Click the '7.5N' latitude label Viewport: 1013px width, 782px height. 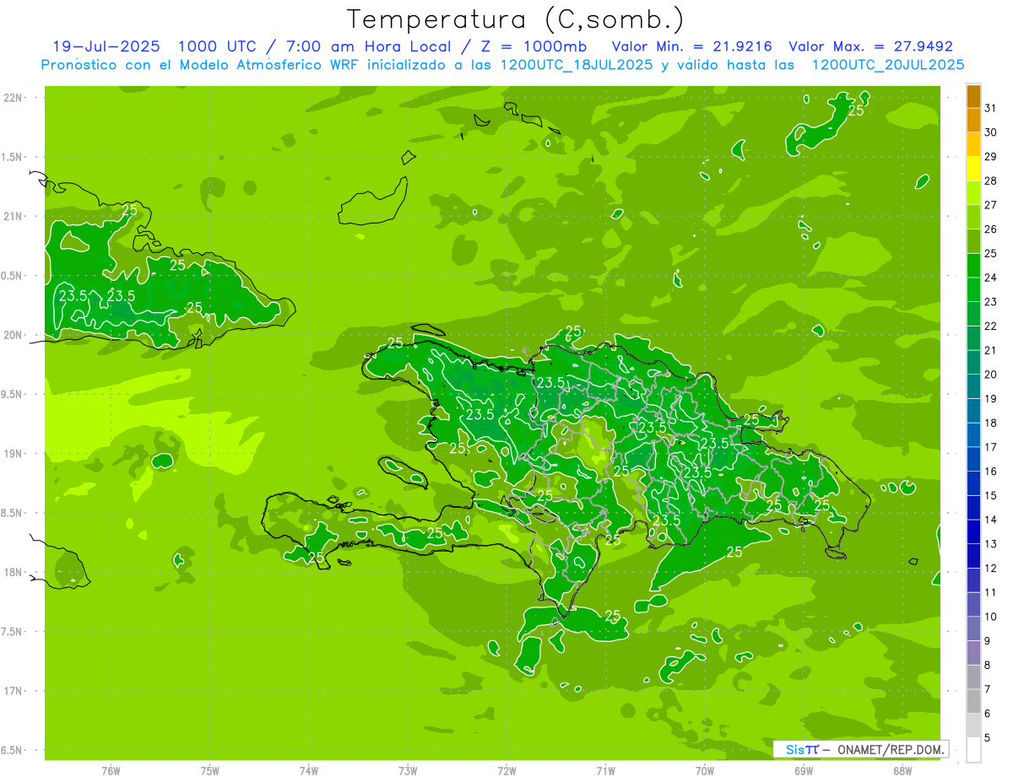click(13, 631)
